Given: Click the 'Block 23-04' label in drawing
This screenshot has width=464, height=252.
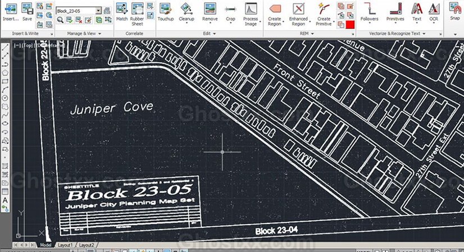Looking at the screenshot, I should point(277,231).
